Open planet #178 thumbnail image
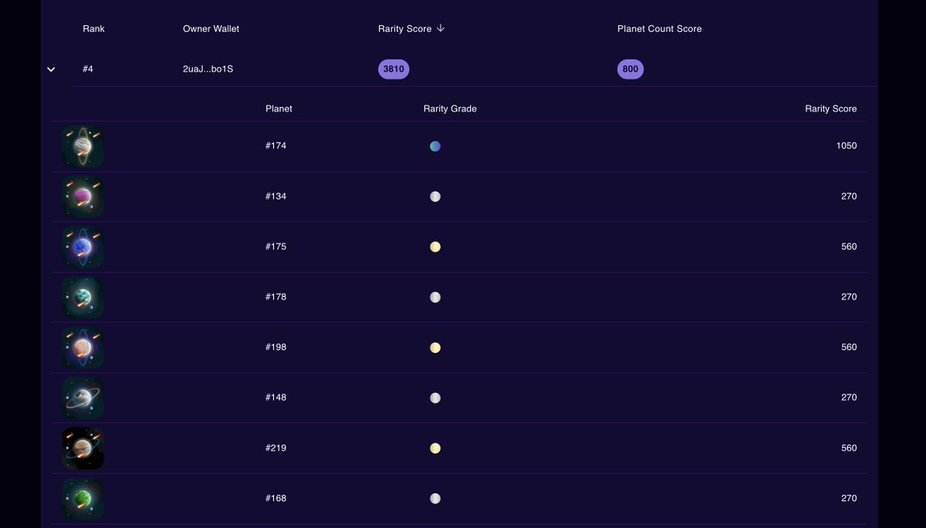The width and height of the screenshot is (926, 528). click(x=83, y=298)
